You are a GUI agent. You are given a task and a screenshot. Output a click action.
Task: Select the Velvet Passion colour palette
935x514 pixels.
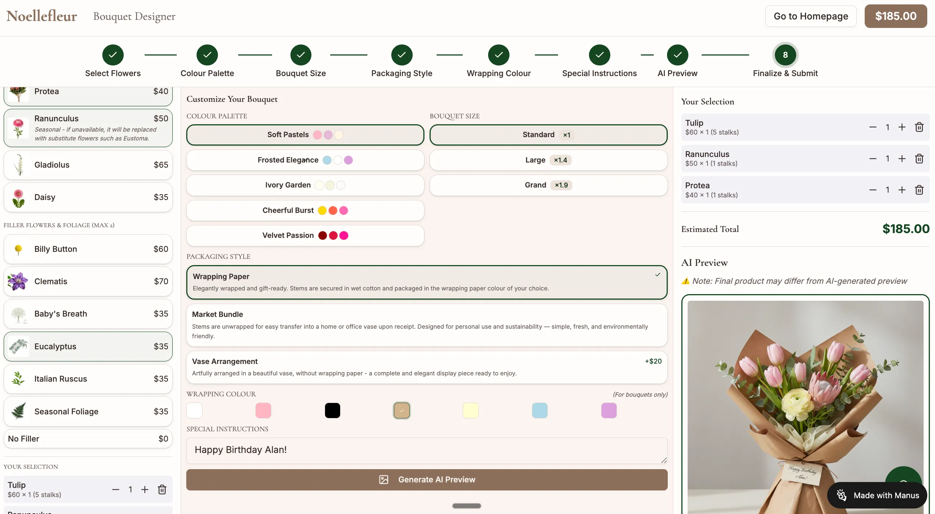[x=305, y=236]
